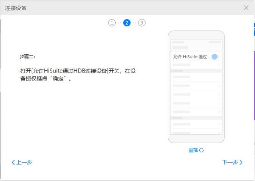Screen dimensions: 255x181
Task: Click the phone mockup's top header bar
Action: [196, 42]
